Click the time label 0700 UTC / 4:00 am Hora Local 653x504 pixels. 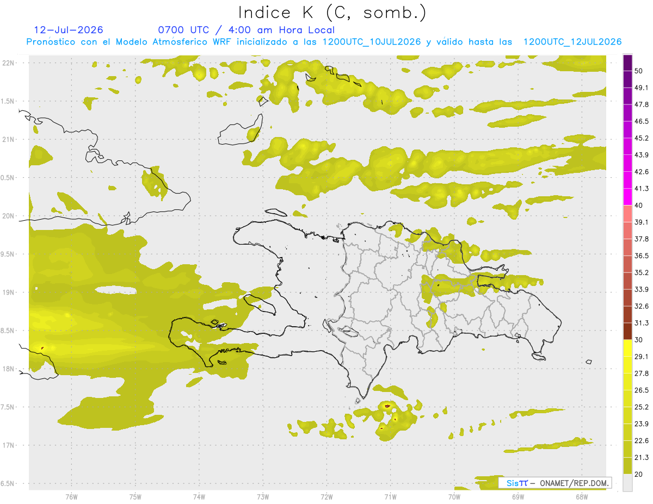pyautogui.click(x=246, y=30)
